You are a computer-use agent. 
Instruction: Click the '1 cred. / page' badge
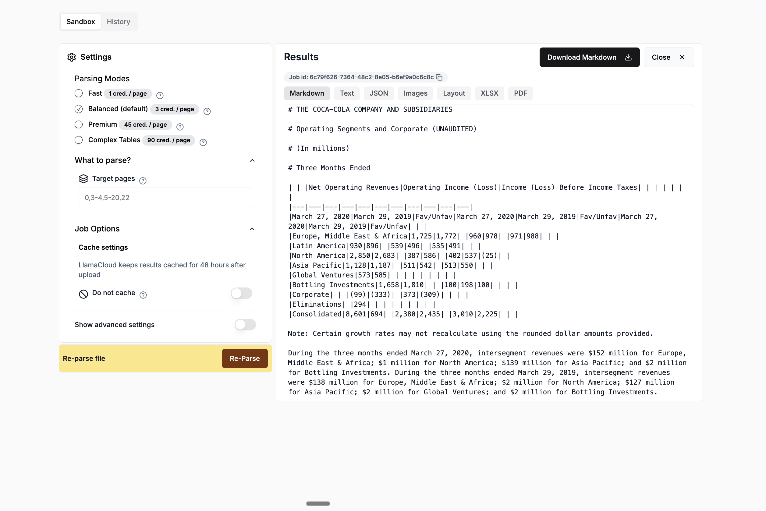(x=128, y=93)
